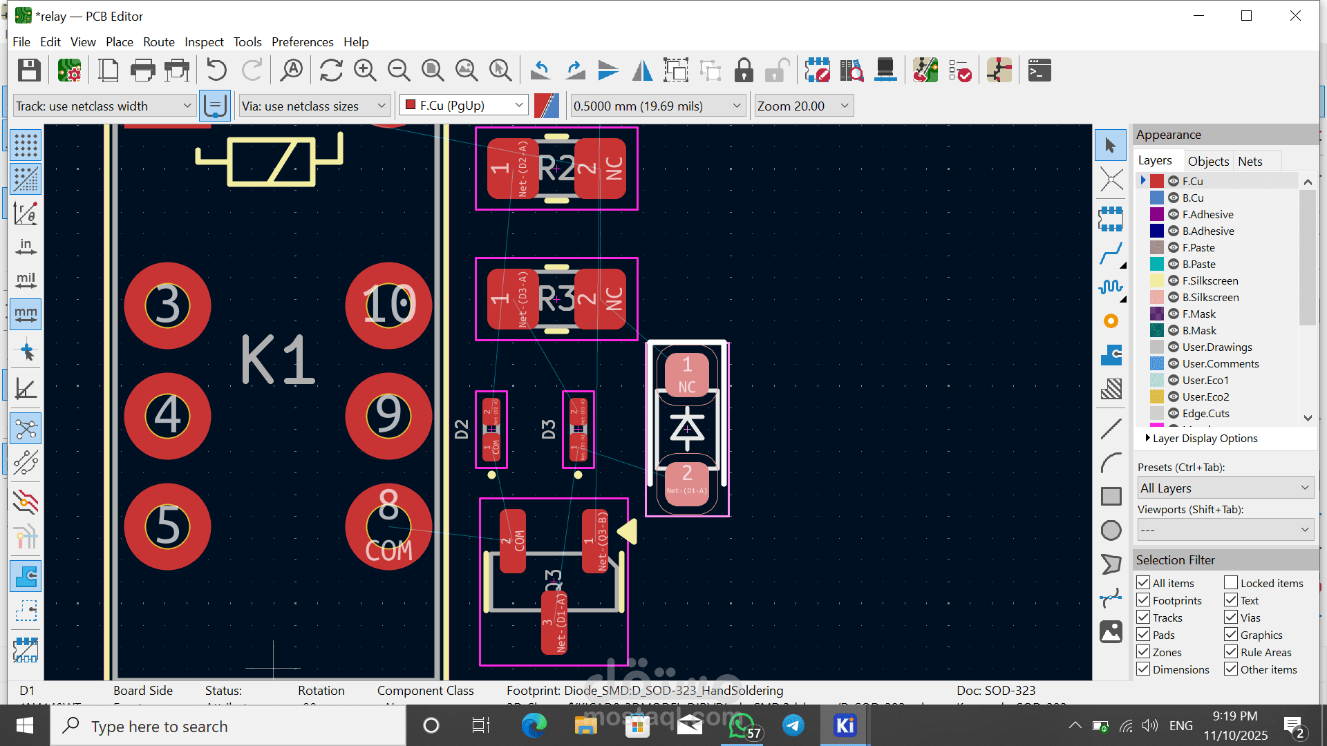The height and width of the screenshot is (746, 1327).
Task: Uncheck the Footprints selection filter
Action: [1143, 600]
